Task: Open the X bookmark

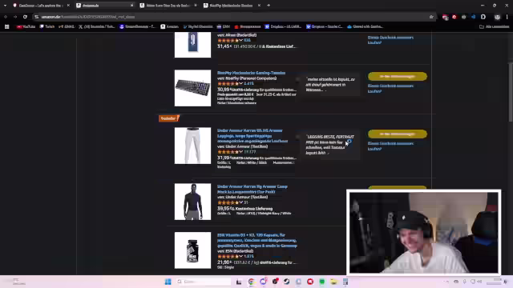Action: [96, 26]
